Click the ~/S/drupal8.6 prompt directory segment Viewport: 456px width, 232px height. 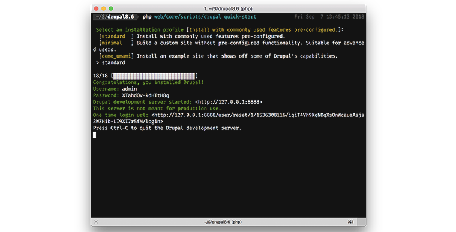click(x=115, y=17)
